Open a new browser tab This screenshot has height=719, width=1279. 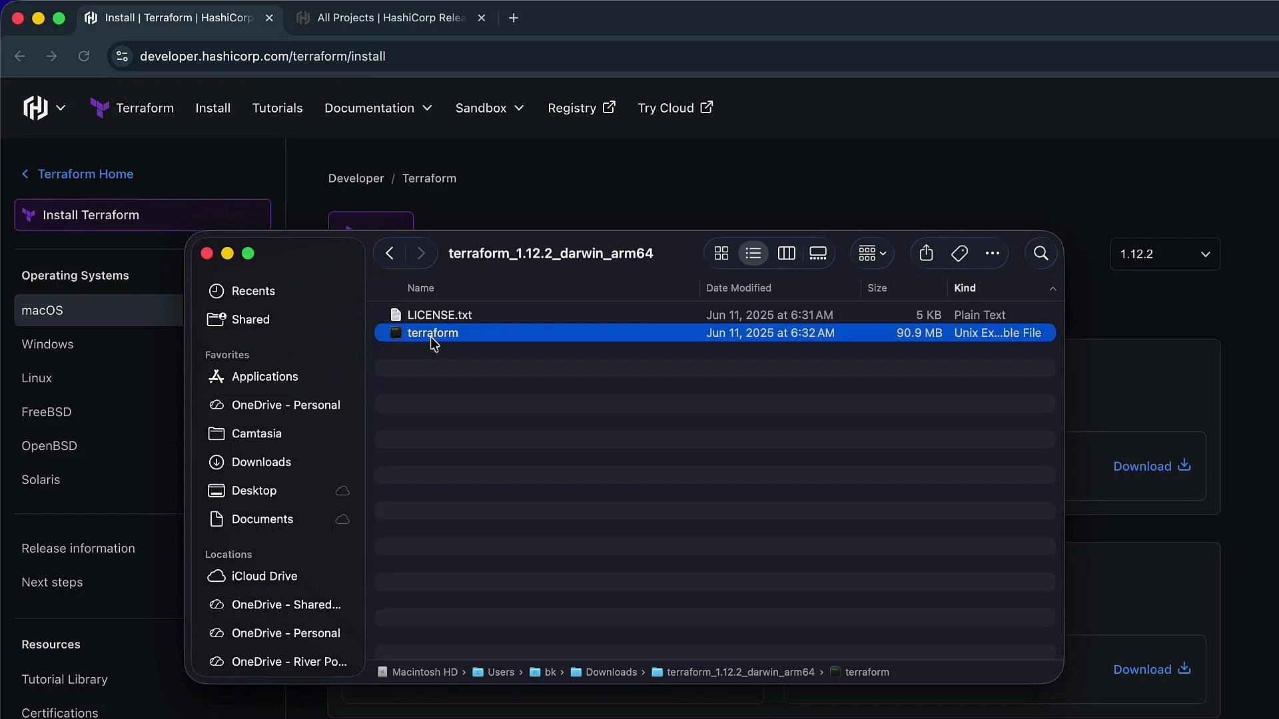(514, 18)
